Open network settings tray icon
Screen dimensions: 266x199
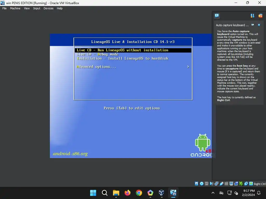(x=229, y=193)
